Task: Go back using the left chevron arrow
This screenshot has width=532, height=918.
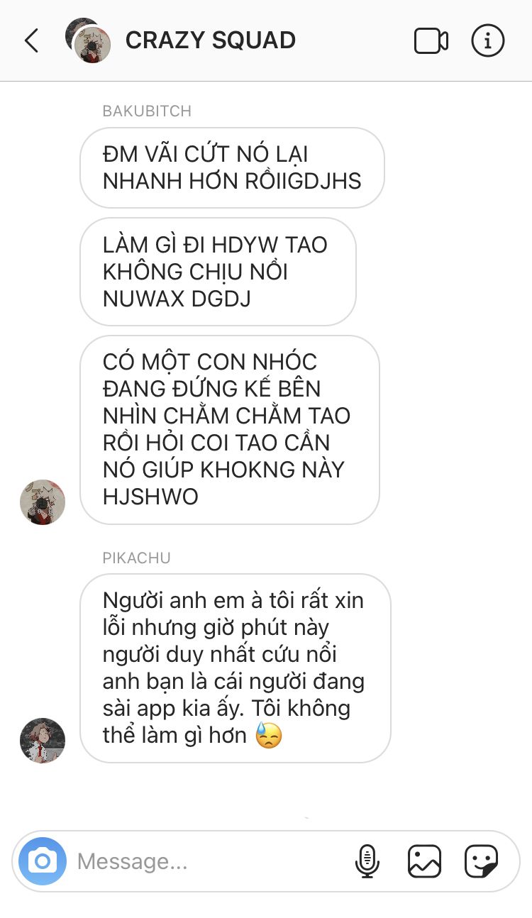Action: click(x=31, y=40)
